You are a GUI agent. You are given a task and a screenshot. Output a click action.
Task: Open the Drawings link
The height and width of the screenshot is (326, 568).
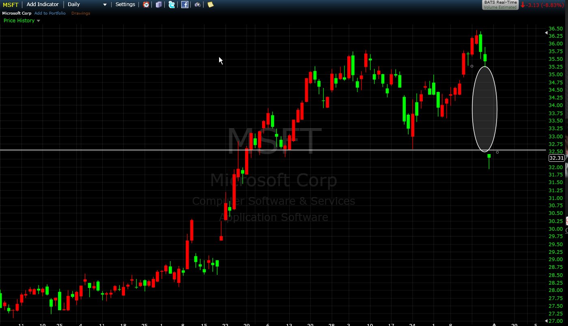point(81,13)
